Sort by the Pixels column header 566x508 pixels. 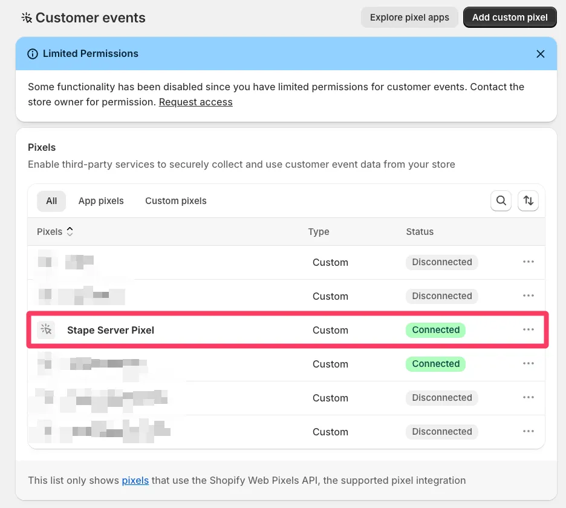(55, 232)
